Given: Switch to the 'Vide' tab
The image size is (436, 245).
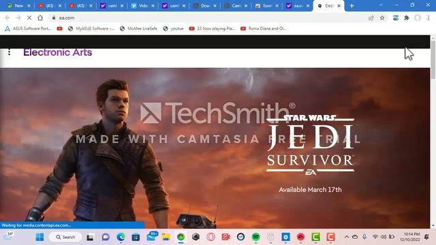Looking at the screenshot, I should click(x=143, y=5).
